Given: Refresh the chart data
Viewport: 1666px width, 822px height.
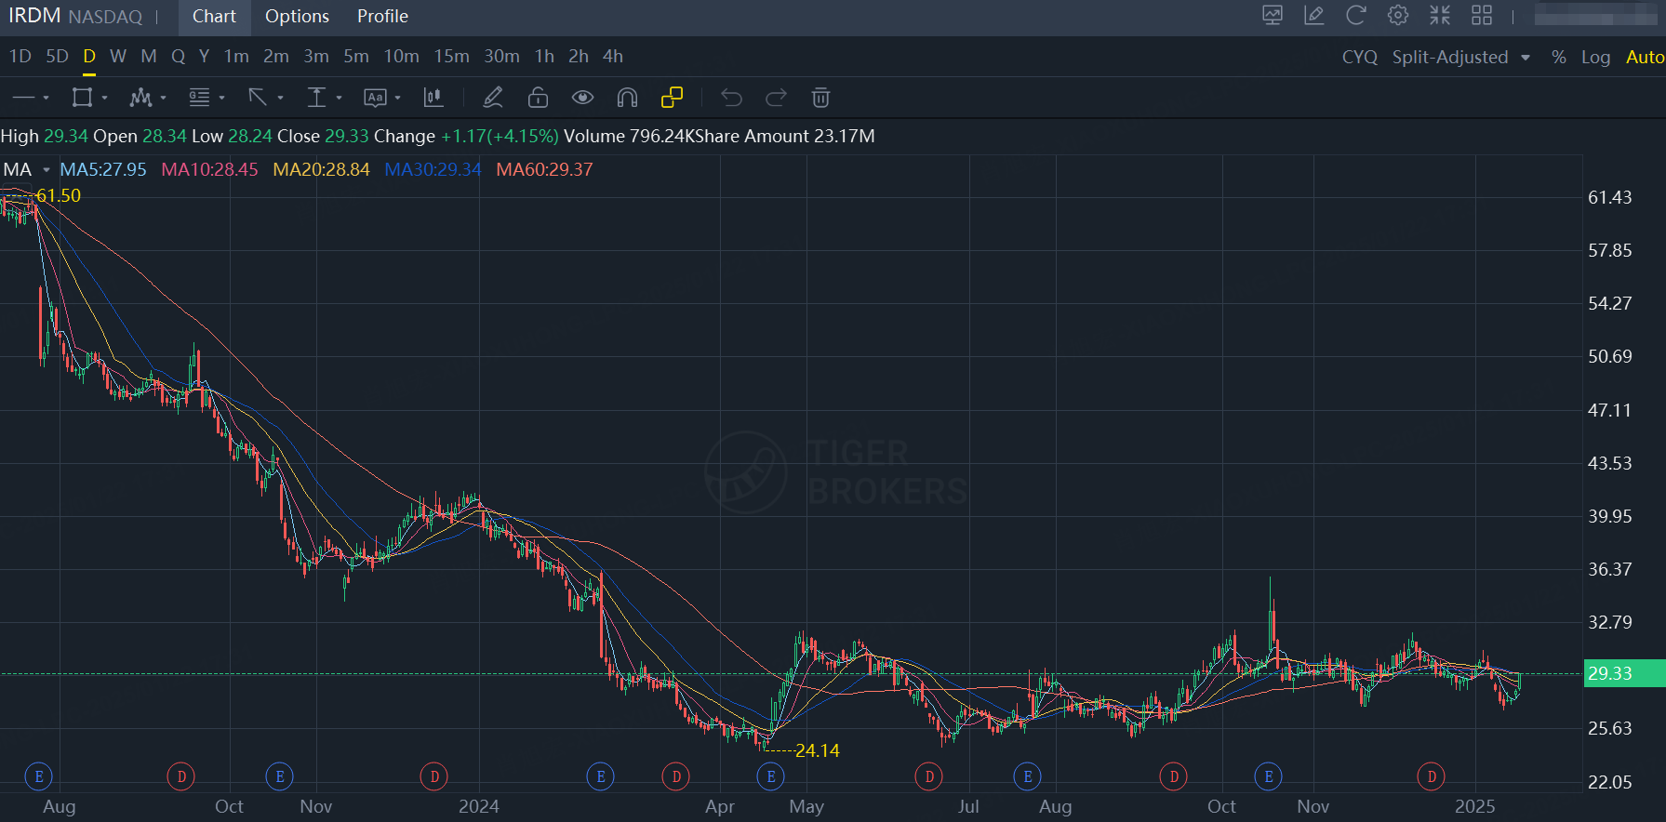Looking at the screenshot, I should point(1356,16).
